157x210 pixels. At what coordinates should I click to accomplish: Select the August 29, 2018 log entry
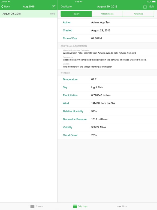(29, 14)
